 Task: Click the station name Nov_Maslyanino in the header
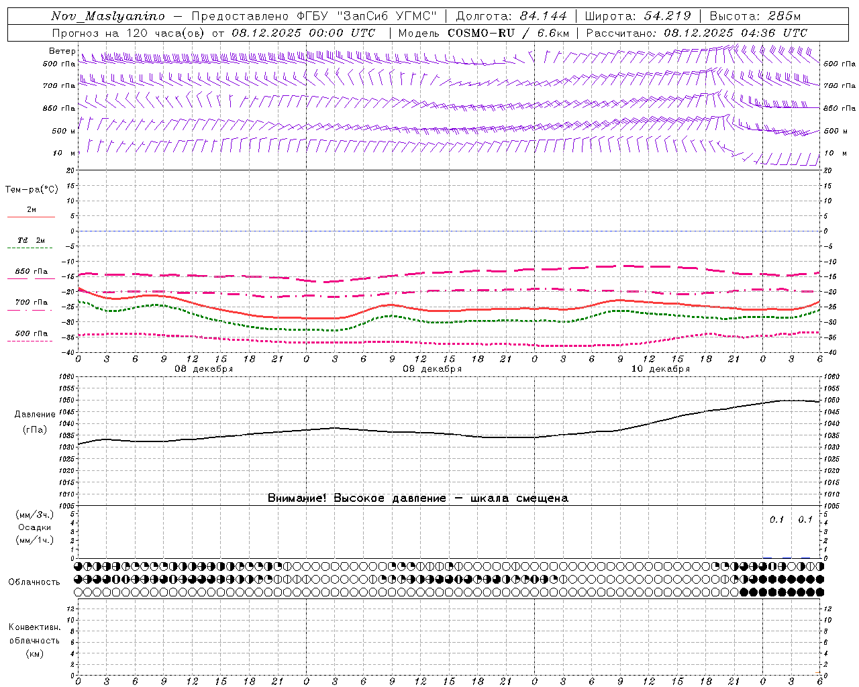[x=108, y=16]
